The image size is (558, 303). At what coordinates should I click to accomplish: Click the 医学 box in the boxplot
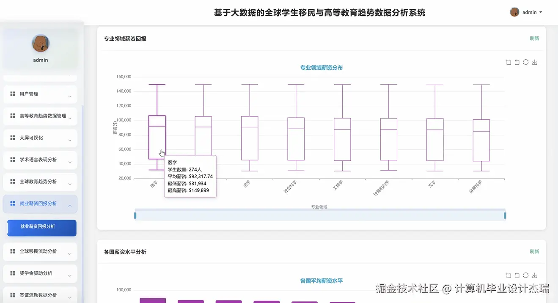[x=157, y=137]
